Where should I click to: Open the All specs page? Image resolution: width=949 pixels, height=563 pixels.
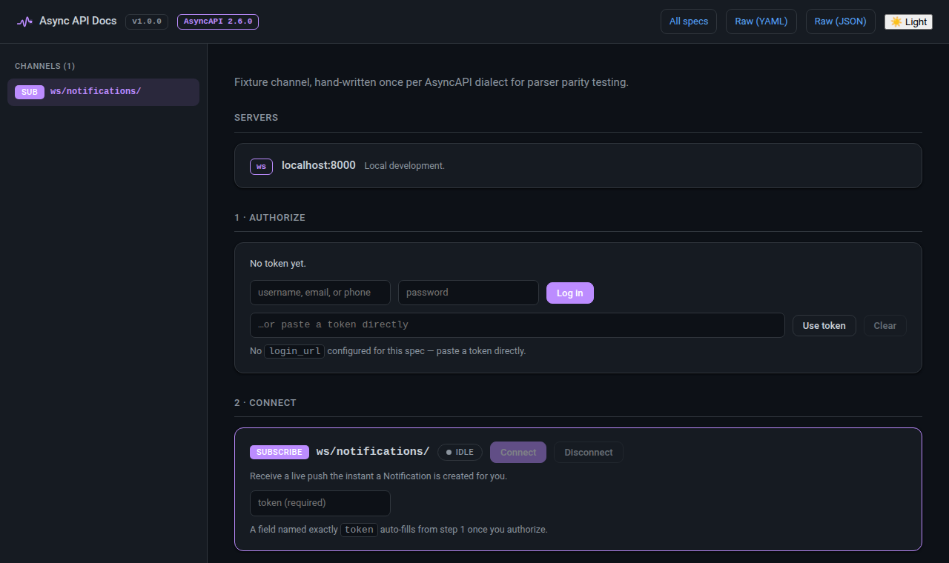tap(689, 21)
